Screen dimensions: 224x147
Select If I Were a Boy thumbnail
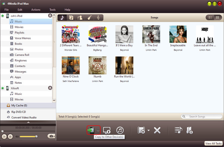(124, 34)
